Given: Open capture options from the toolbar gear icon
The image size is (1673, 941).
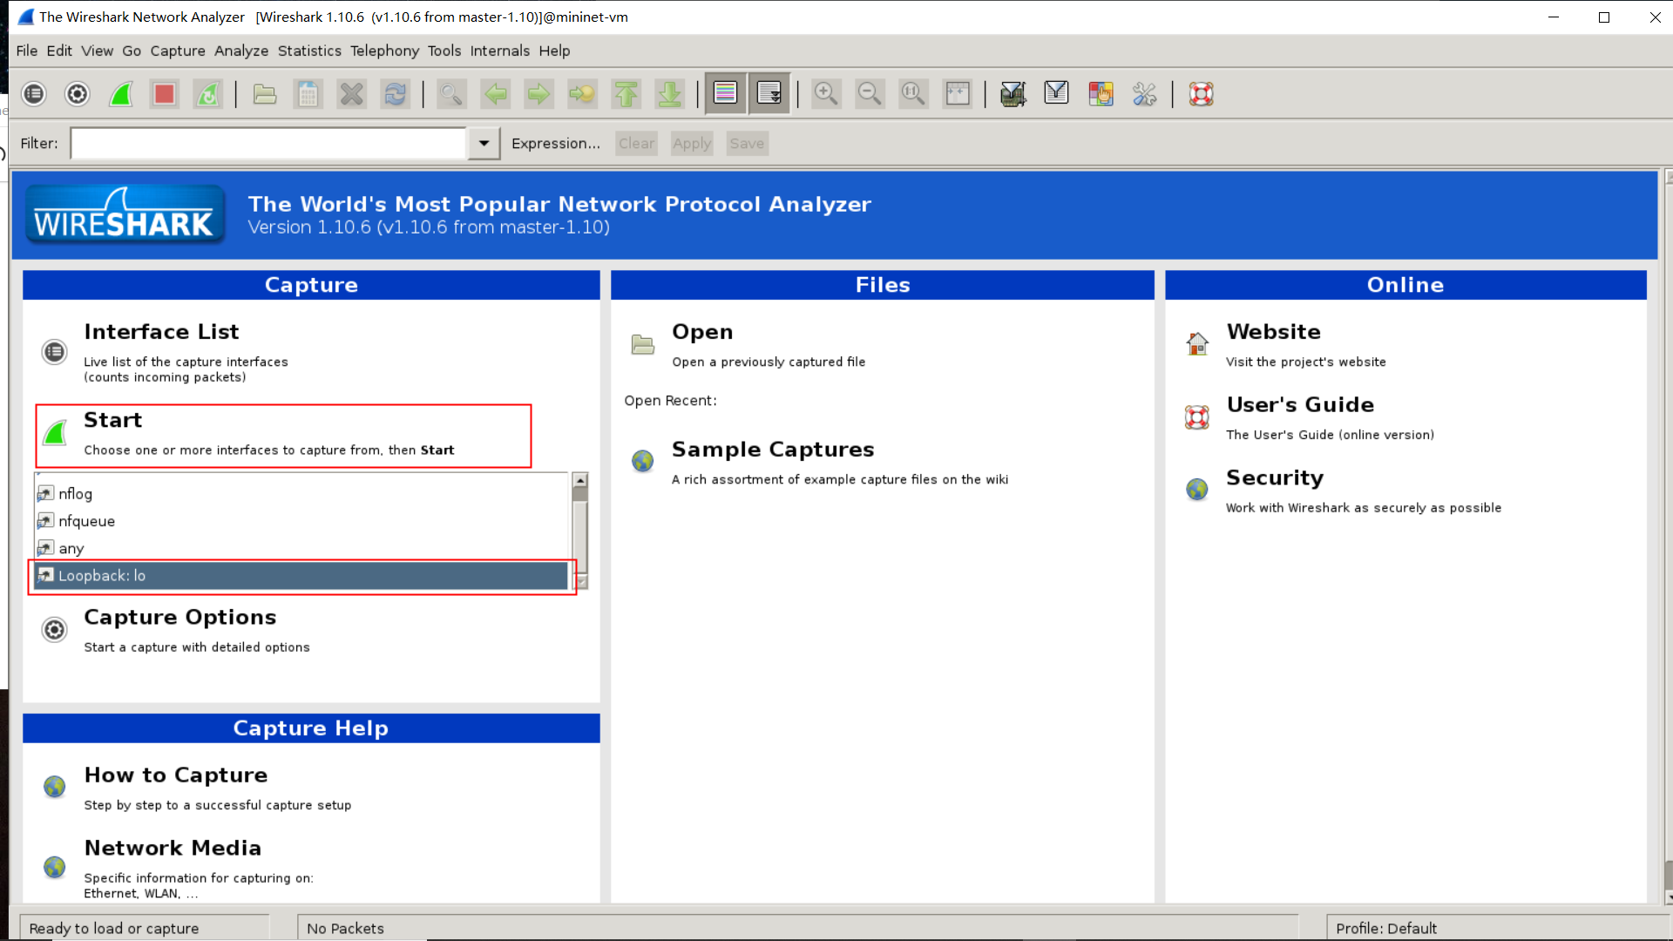Looking at the screenshot, I should (78, 93).
